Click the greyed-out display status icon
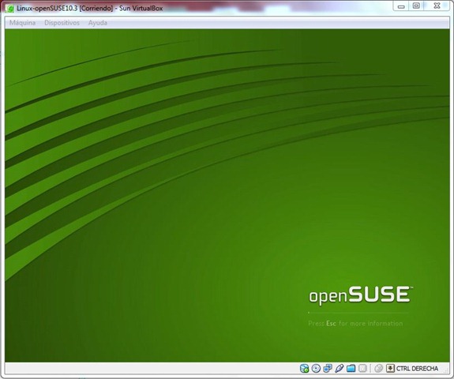The image size is (454, 379). coord(362,368)
